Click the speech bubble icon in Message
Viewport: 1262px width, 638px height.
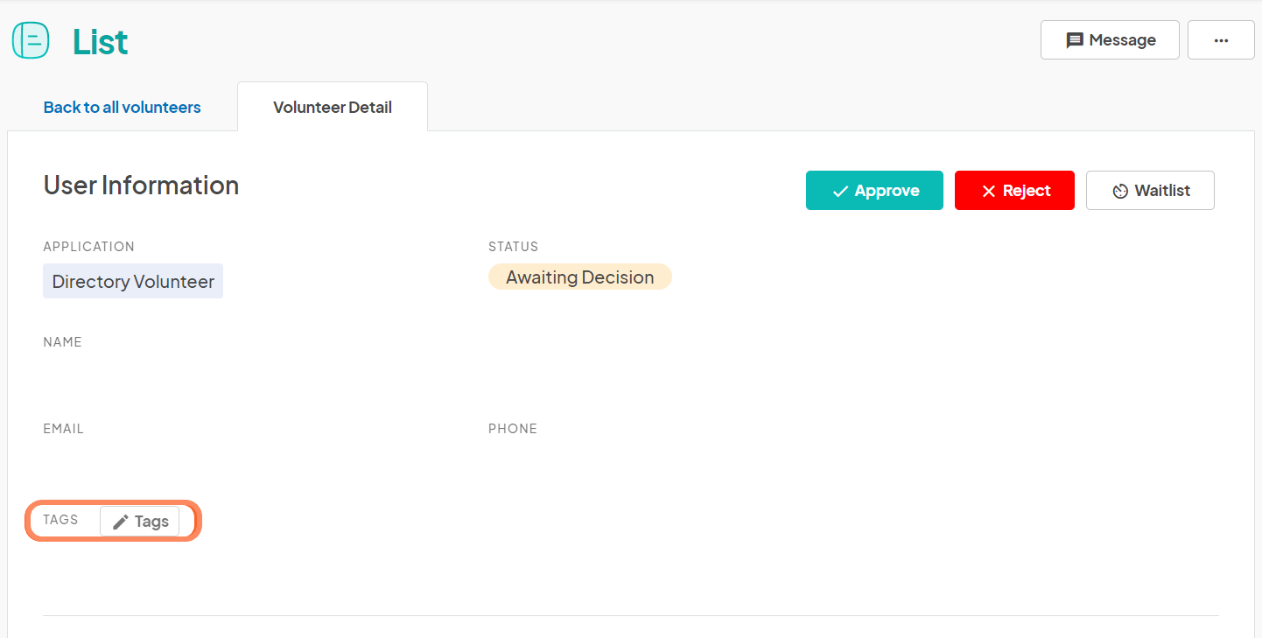point(1075,40)
